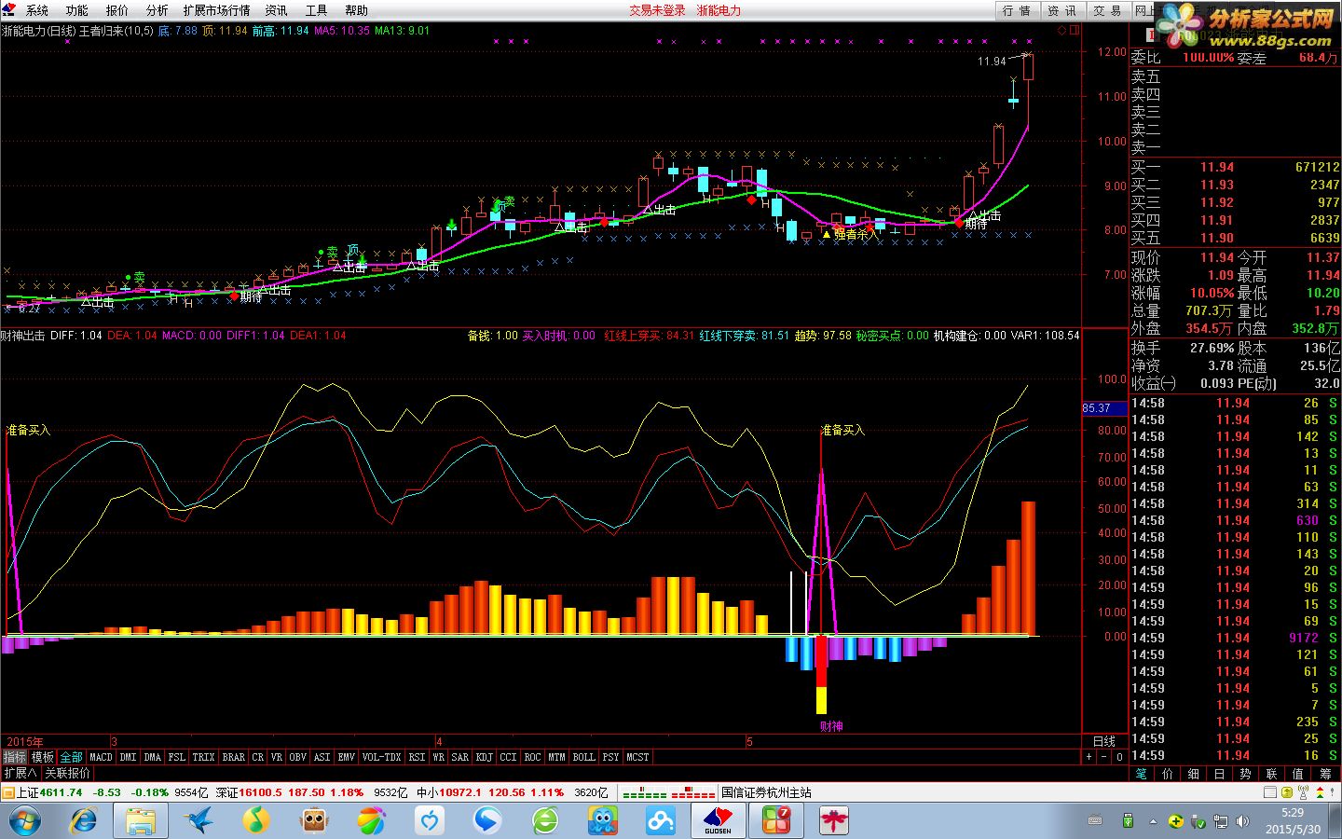Select the 全部 indicator category
Image resolution: width=1342 pixels, height=839 pixels.
point(72,757)
